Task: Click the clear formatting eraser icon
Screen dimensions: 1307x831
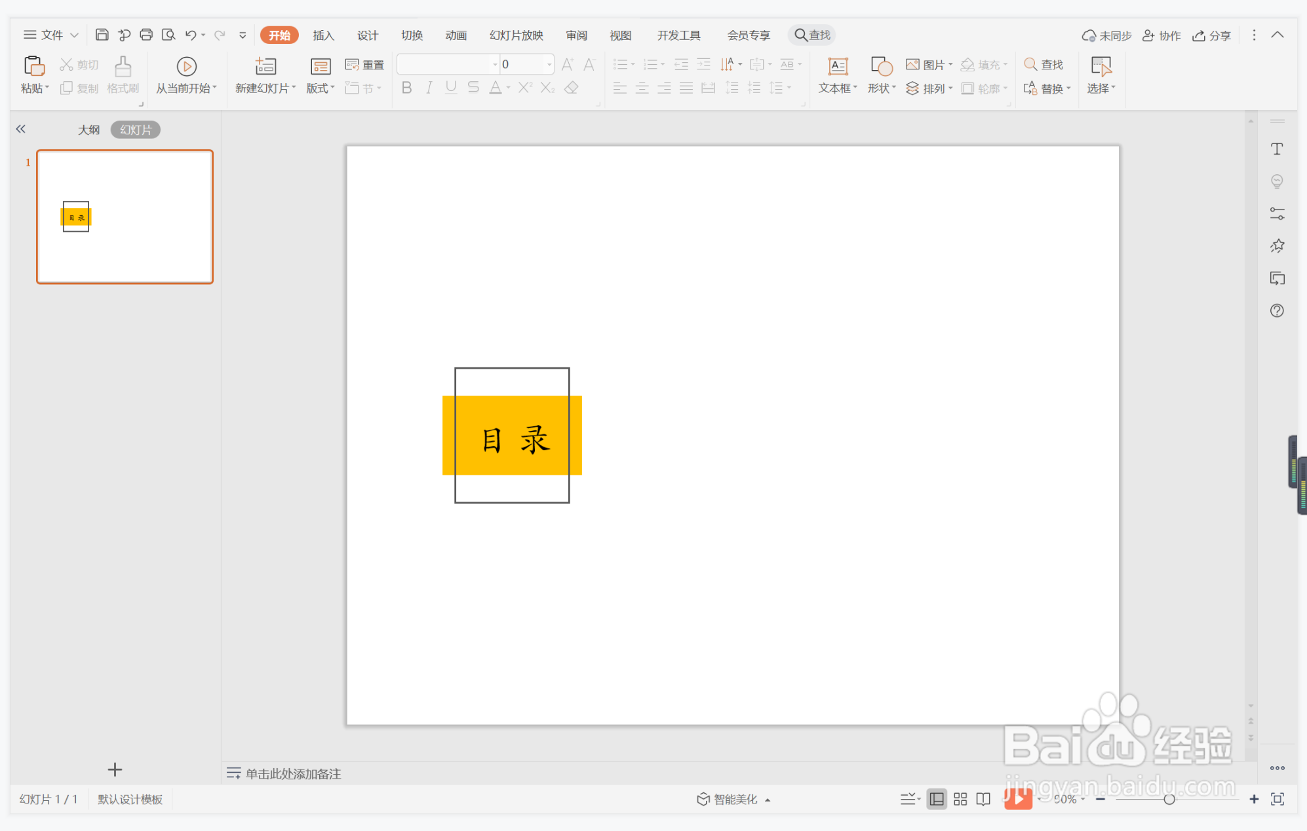Action: [x=572, y=88]
